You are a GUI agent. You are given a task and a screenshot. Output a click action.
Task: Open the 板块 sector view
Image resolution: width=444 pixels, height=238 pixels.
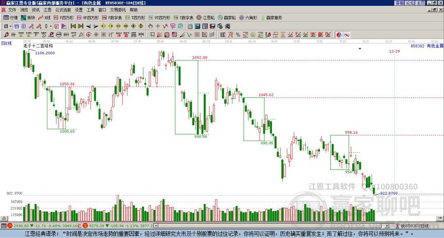point(28,17)
